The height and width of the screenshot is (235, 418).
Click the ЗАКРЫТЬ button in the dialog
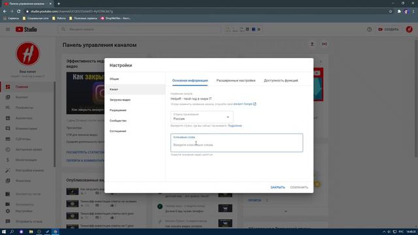tap(278, 187)
